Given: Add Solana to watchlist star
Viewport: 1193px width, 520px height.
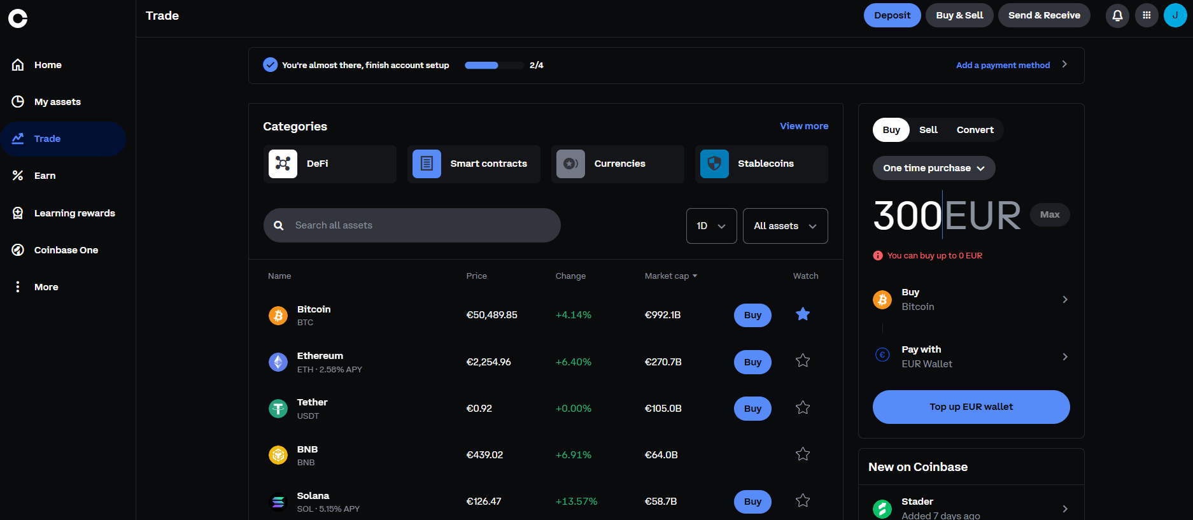Looking at the screenshot, I should coord(803,500).
